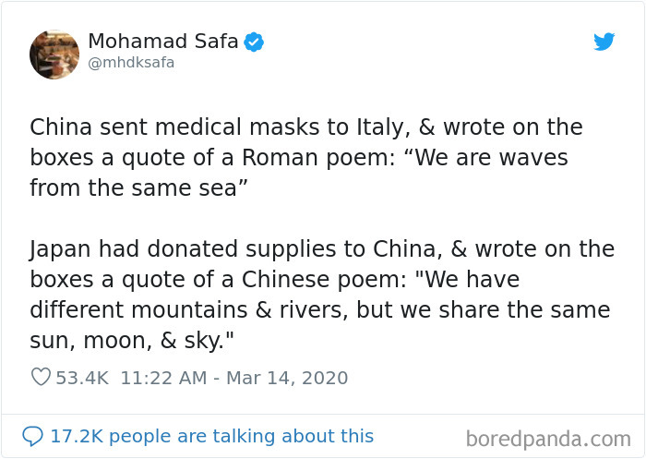646x459 pixels.
Task: Like the tweet with the heart icon
Action: 40,378
